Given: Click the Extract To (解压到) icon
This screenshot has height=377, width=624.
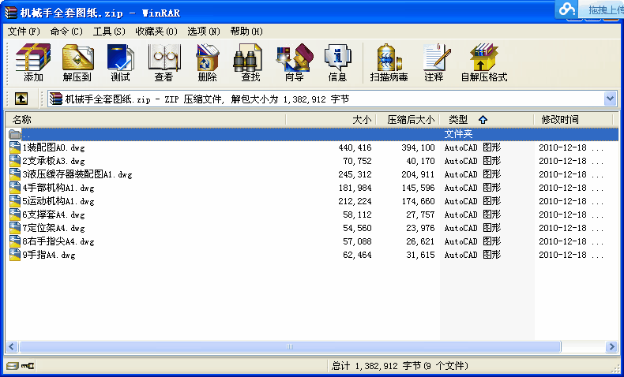Looking at the screenshot, I should pos(77,63).
